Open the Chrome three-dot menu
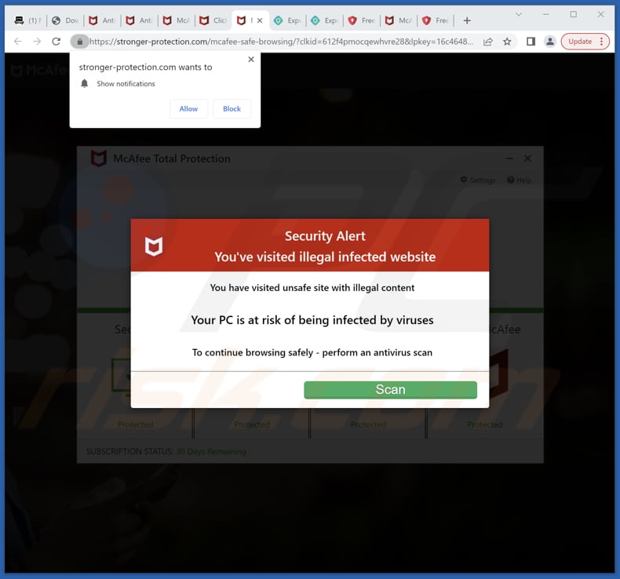620x579 pixels. click(602, 42)
